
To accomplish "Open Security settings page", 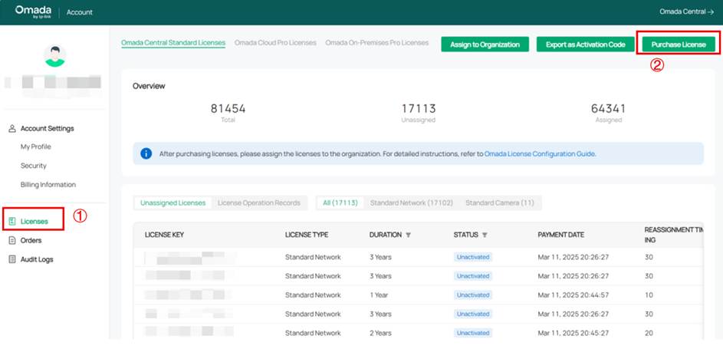I will [33, 166].
